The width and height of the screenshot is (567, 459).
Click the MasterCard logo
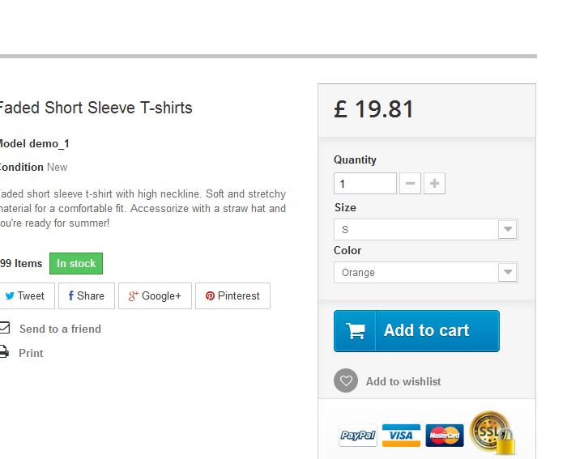[444, 436]
